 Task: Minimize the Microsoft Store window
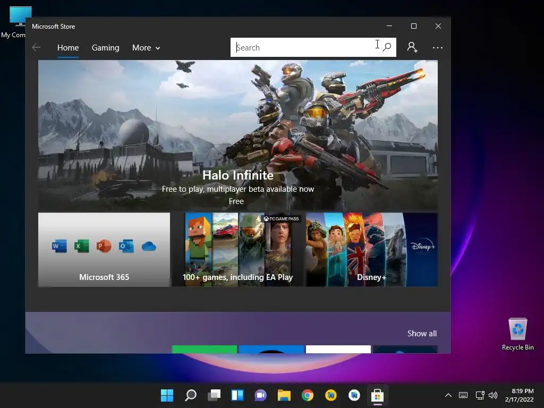point(389,26)
